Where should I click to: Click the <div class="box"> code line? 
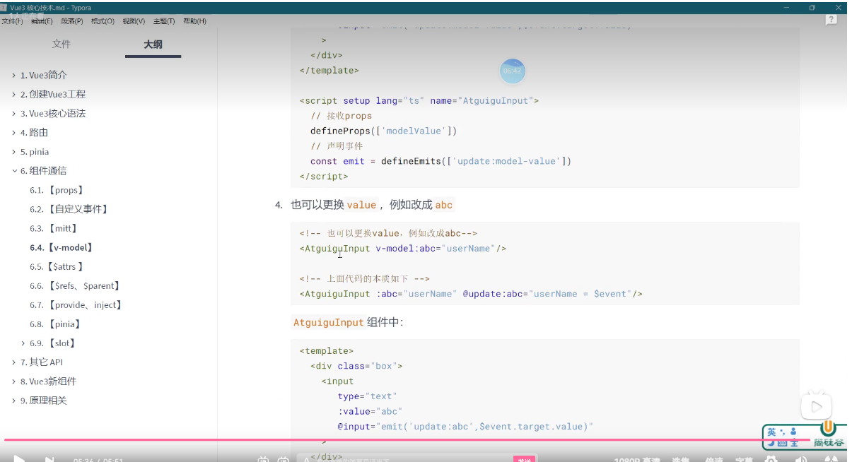click(x=356, y=366)
